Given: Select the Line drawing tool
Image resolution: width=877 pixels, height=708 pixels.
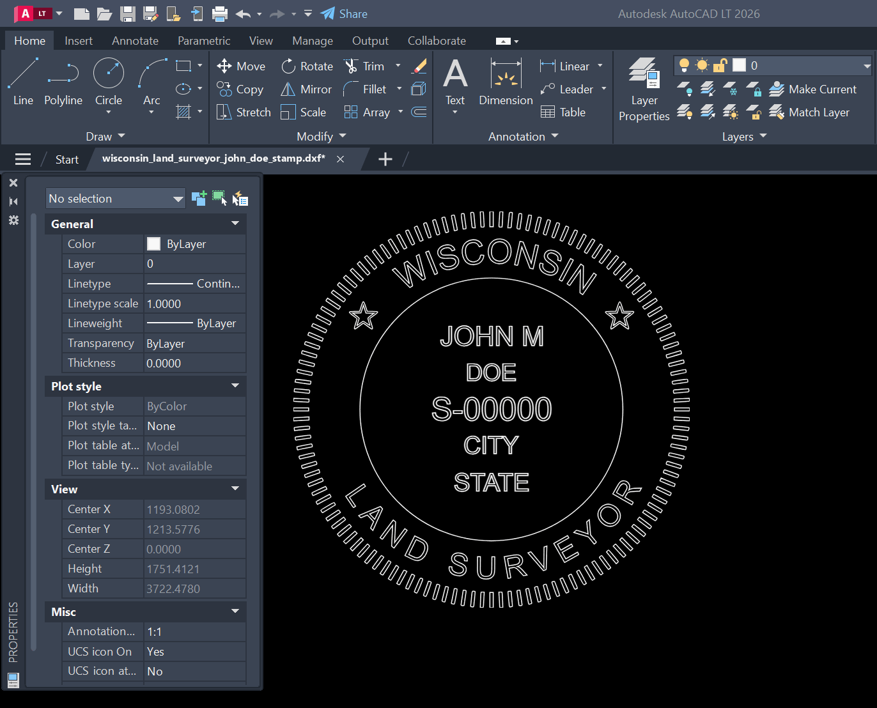Looking at the screenshot, I should [x=23, y=81].
